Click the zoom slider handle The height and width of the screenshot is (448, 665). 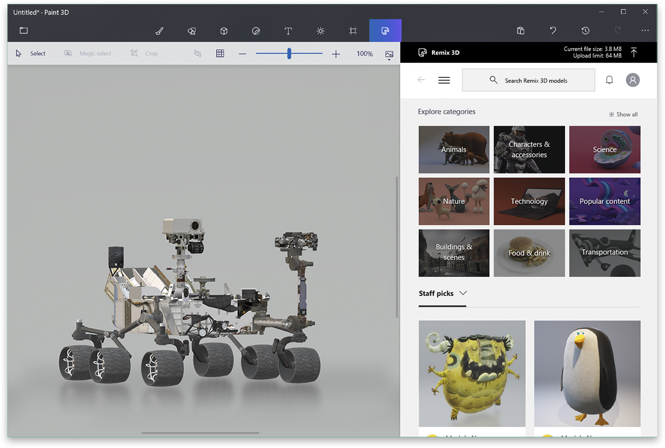pos(289,54)
